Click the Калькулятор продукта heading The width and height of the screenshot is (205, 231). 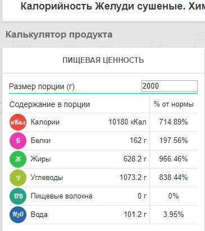pos(59,35)
